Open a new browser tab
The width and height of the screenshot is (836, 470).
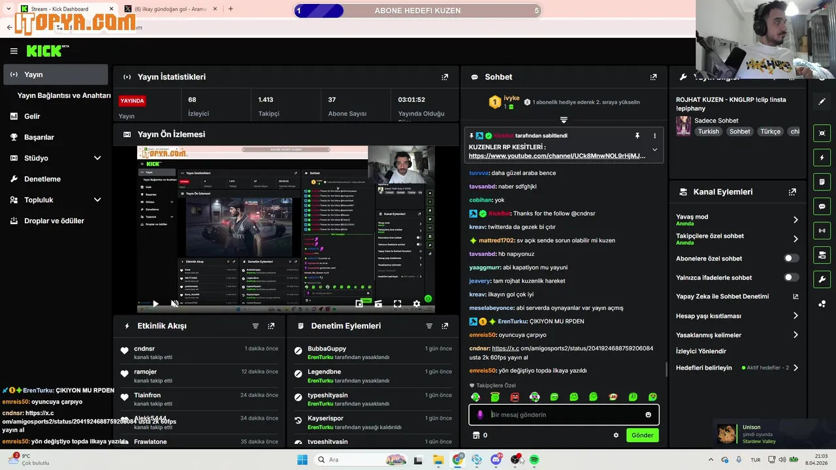[x=231, y=9]
